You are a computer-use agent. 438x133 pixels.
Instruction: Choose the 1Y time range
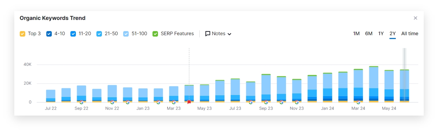[x=381, y=34]
